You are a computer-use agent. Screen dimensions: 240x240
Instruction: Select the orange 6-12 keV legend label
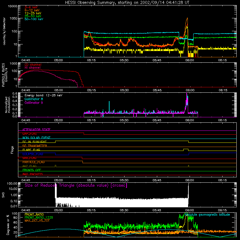click(x=32, y=10)
